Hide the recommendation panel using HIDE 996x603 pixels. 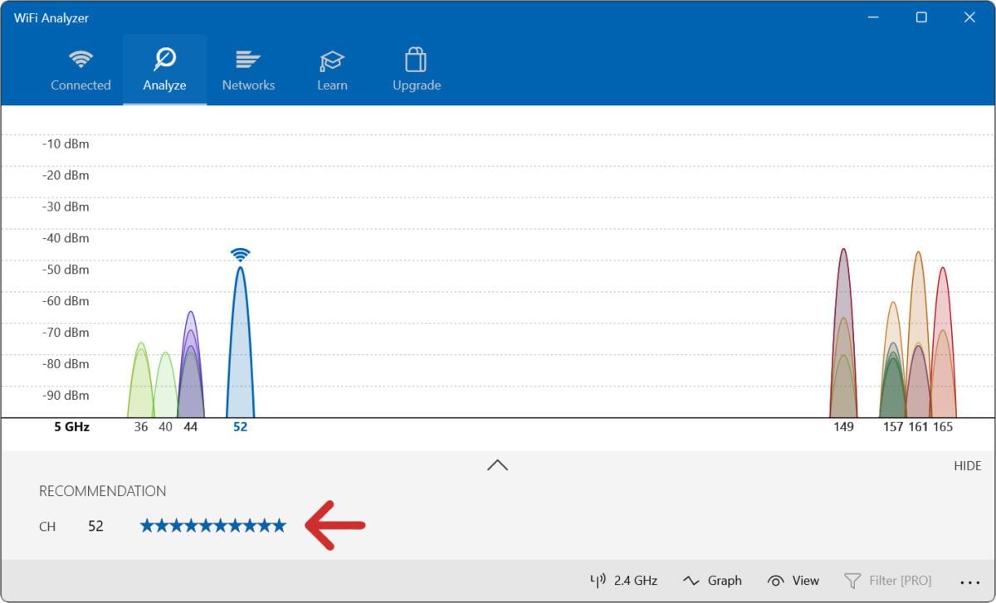coord(968,465)
